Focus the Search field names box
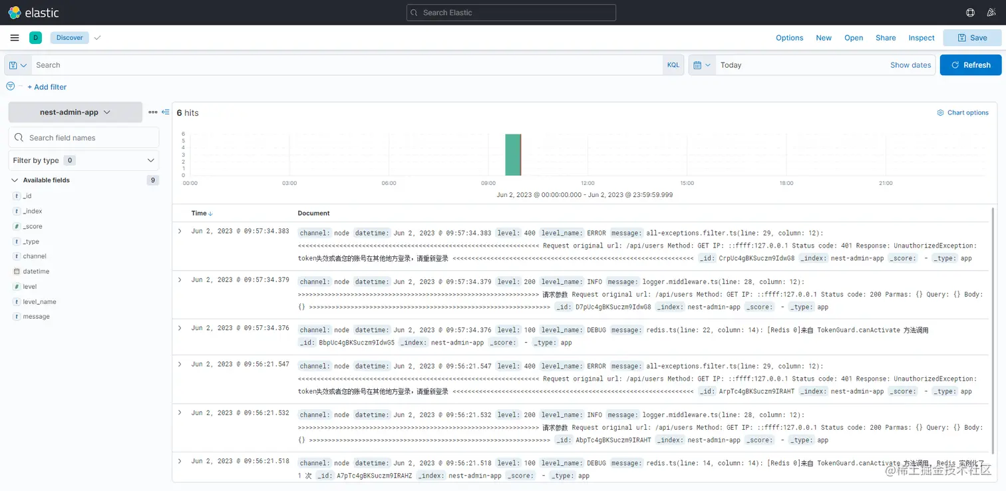This screenshot has width=1006, height=491. (84, 138)
